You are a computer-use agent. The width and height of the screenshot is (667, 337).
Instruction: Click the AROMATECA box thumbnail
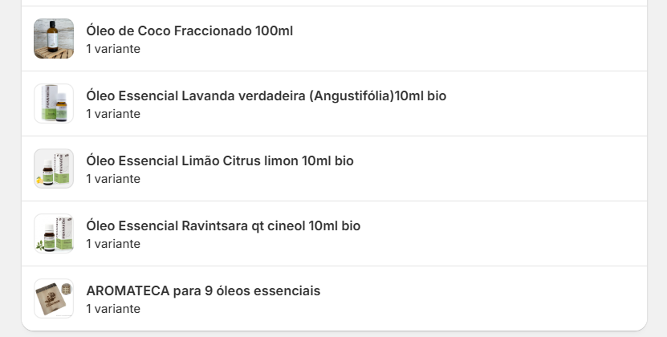tap(54, 298)
